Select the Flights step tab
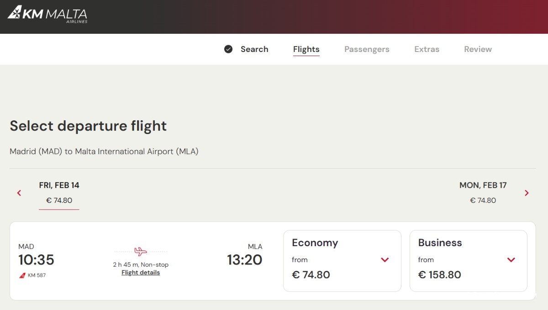Viewport: 548px width, 310px height. (x=306, y=49)
